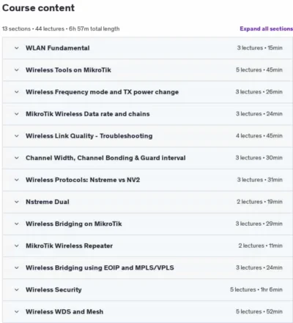Image resolution: width=293 pixels, height=323 pixels.
Task: Open the Wireless Security section chevron
Action: [x=17, y=289]
